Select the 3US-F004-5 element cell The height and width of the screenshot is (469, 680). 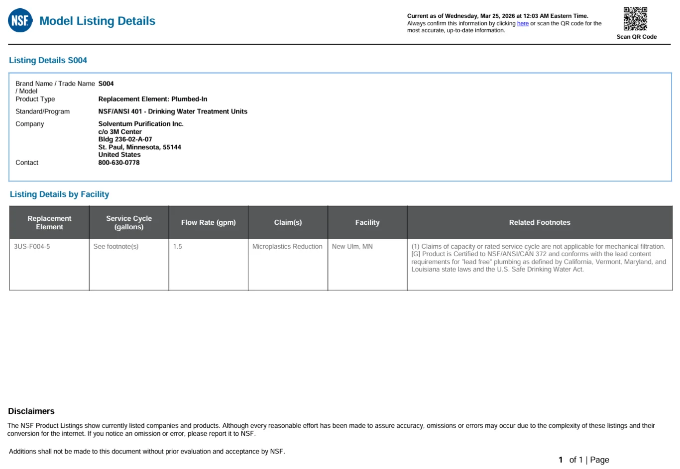[x=32, y=247]
